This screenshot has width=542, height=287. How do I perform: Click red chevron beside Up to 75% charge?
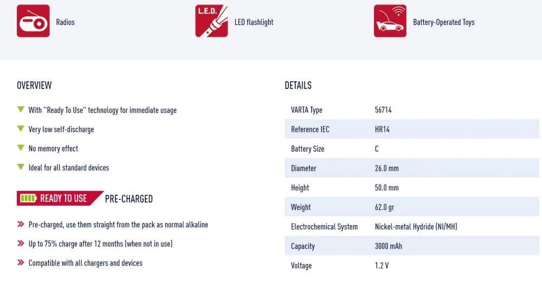21,244
